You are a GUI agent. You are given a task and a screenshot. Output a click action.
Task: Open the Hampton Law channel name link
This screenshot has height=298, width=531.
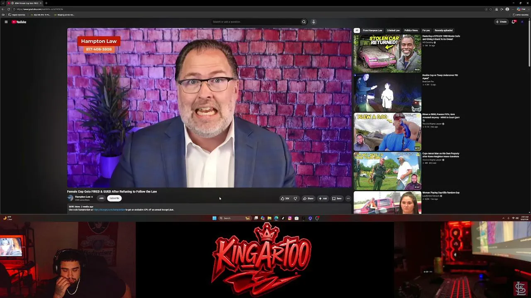point(83,197)
